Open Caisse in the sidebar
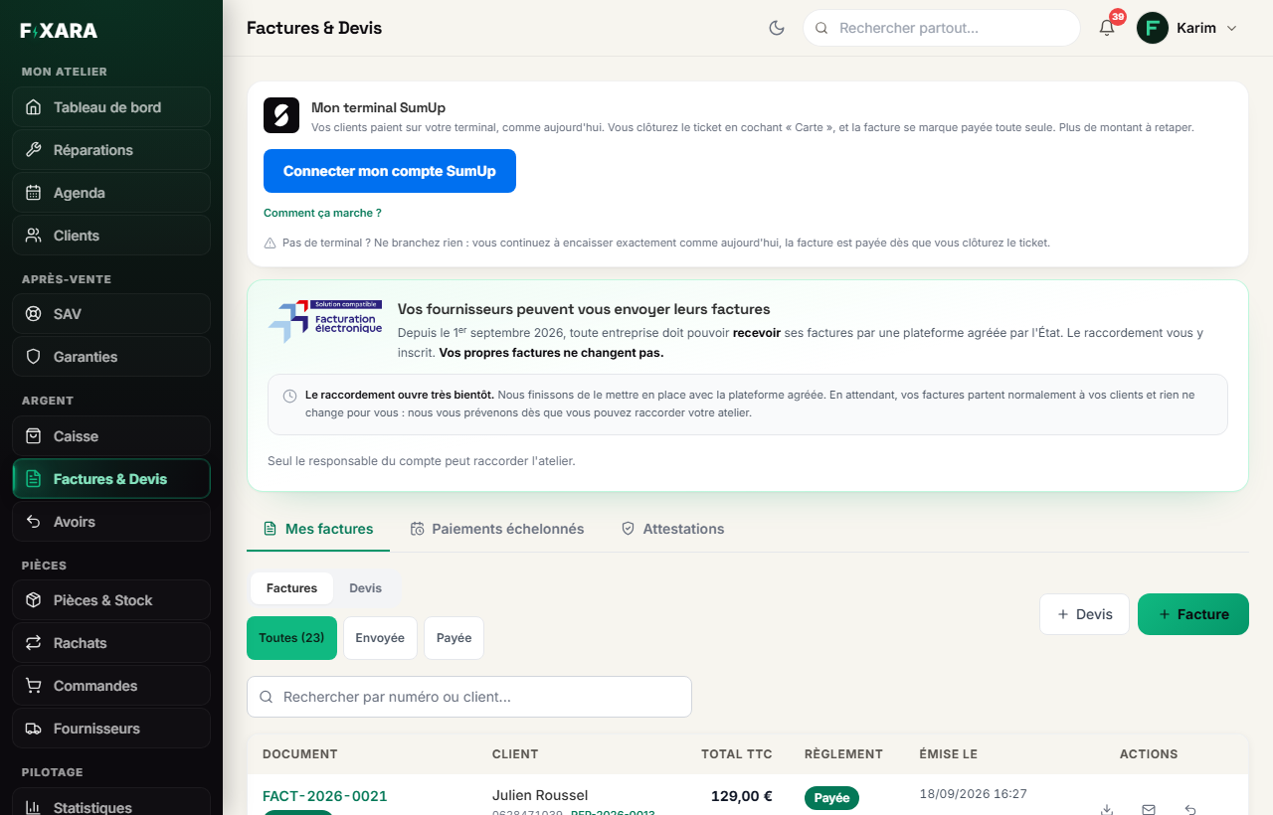This screenshot has height=815, width=1273. (x=111, y=436)
